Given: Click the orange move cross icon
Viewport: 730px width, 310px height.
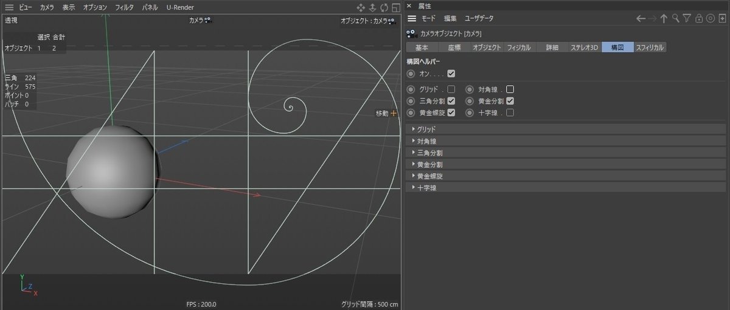Looking at the screenshot, I should pos(393,113).
